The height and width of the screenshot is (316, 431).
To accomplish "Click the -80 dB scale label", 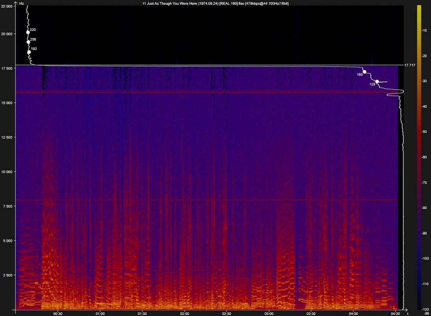I will (424, 208).
